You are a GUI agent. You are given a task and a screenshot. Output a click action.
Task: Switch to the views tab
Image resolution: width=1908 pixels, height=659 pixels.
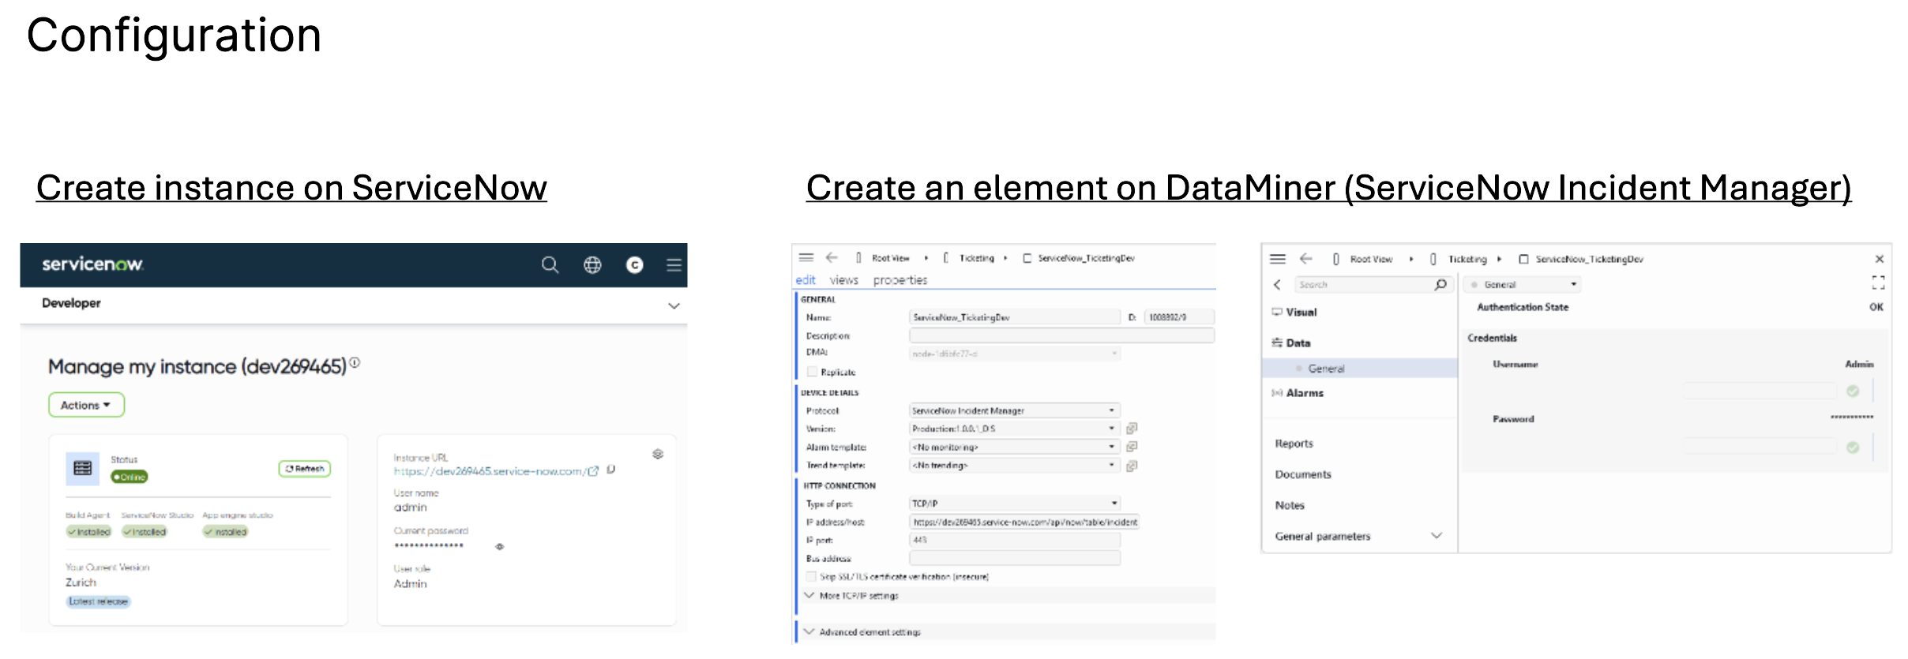(x=843, y=280)
